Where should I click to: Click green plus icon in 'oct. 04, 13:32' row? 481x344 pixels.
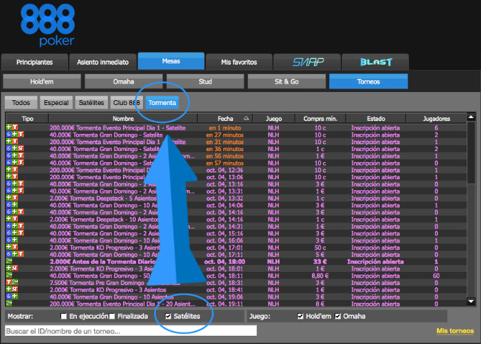point(9,198)
